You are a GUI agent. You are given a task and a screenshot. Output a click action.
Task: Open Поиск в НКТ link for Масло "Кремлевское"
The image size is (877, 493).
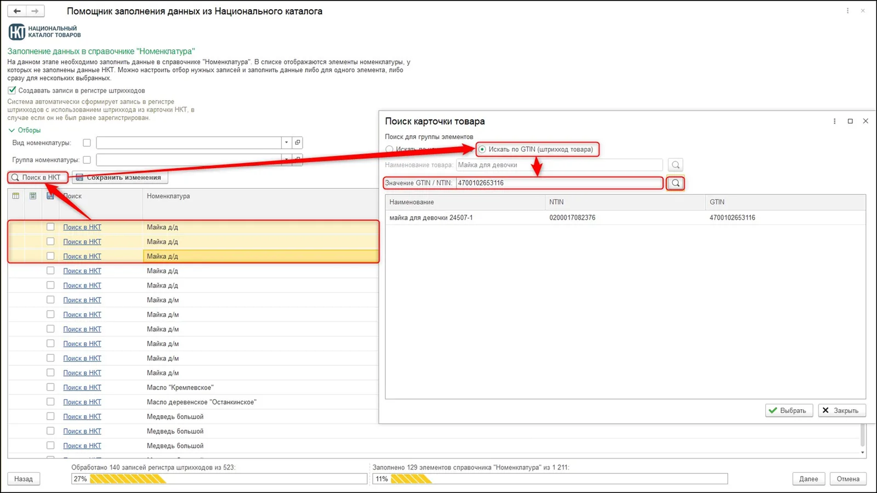82,387
